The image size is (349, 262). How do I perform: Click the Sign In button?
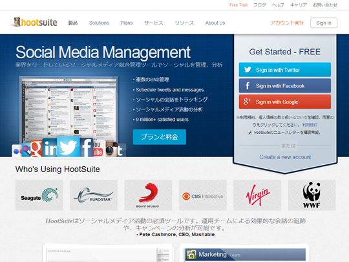(x=324, y=23)
